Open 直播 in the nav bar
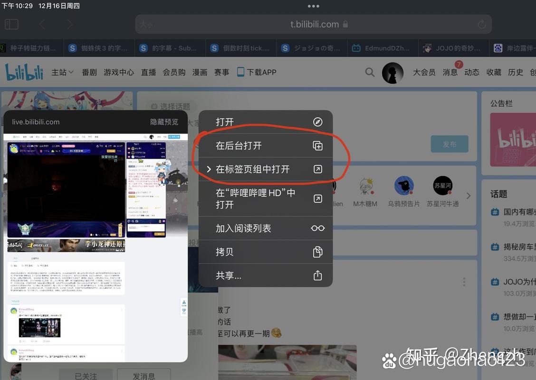 (148, 72)
